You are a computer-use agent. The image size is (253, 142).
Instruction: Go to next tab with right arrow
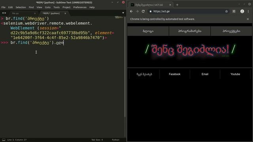(5, 13)
